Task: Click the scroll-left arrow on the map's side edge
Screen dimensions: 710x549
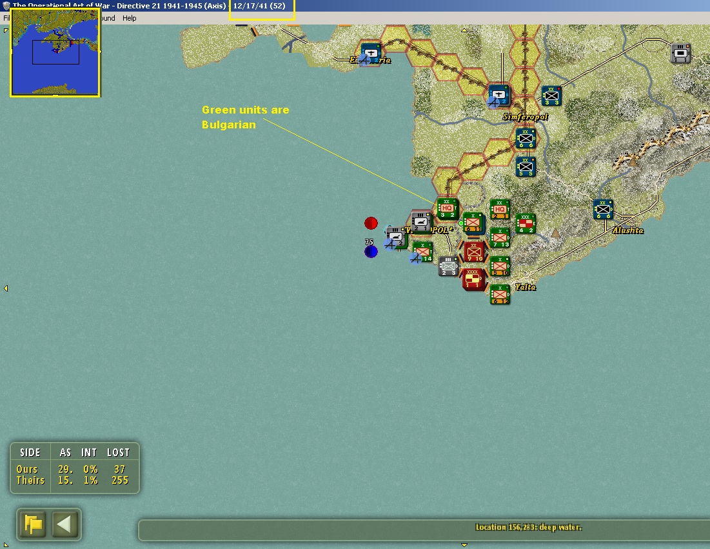Action: pos(6,288)
